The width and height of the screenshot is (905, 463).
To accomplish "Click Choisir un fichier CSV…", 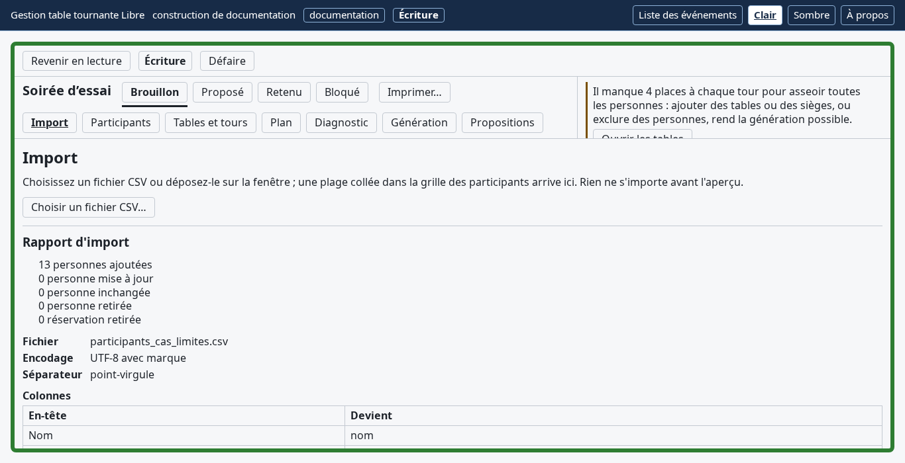I will tap(89, 207).
